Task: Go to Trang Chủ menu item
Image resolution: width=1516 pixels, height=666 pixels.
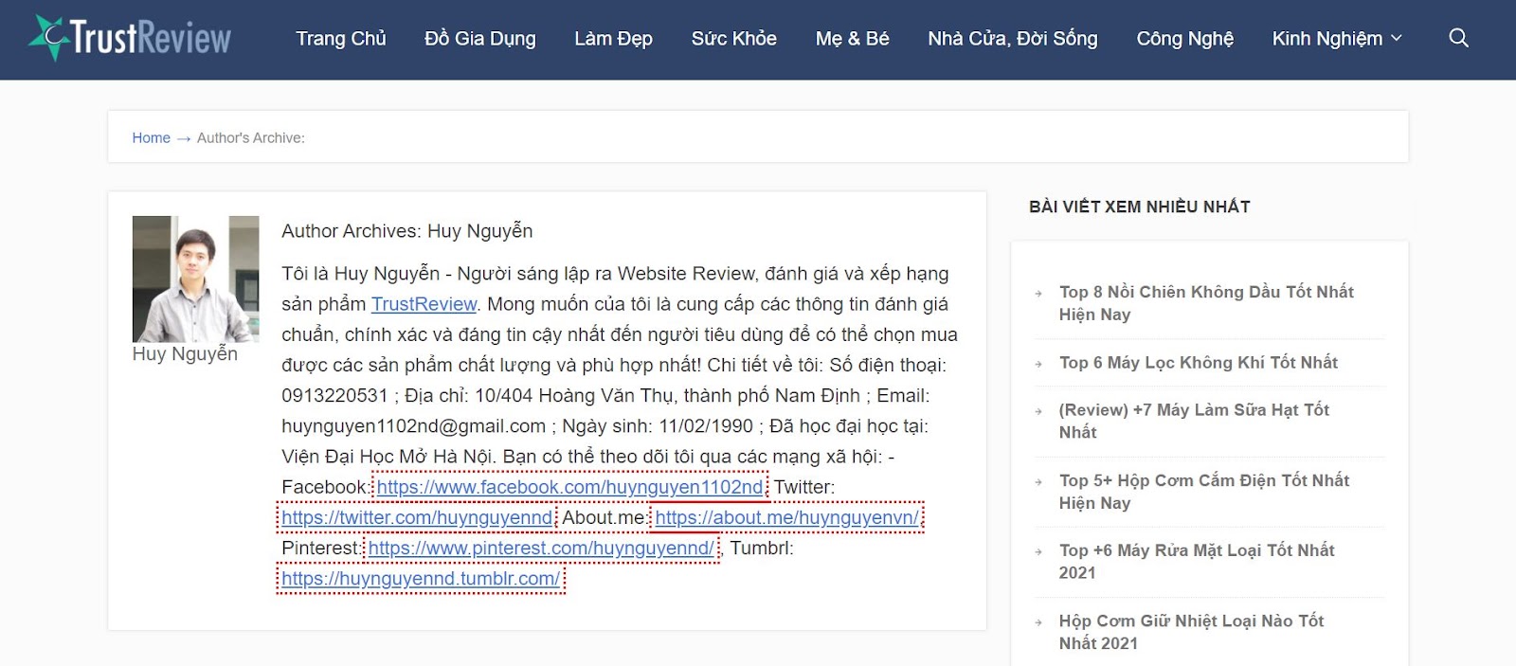Action: coord(341,39)
